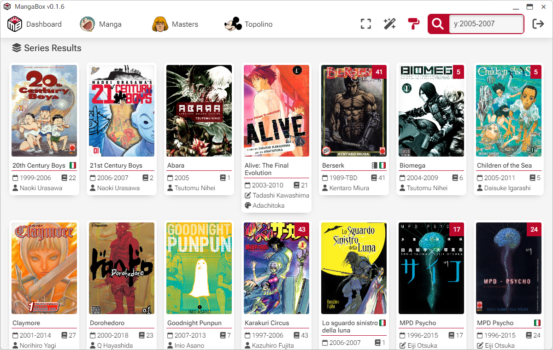The image size is (553, 350).
Task: Click the volume count 23 on Dorohedoro
Action: (x=150, y=335)
